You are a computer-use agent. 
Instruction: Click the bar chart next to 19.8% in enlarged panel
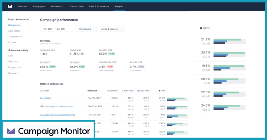[x=230, y=68]
